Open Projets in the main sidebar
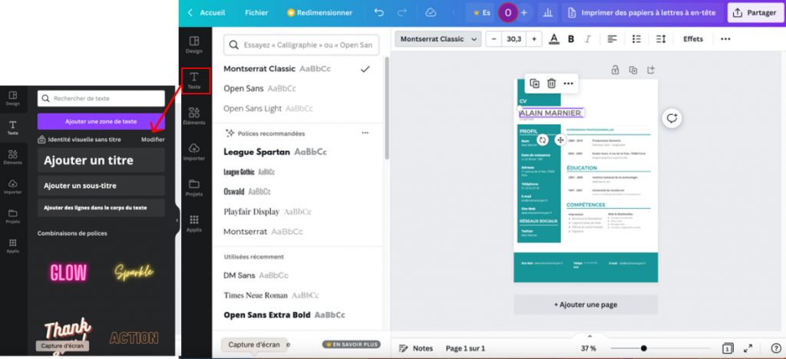Image resolution: width=786 pixels, height=359 pixels. [194, 188]
